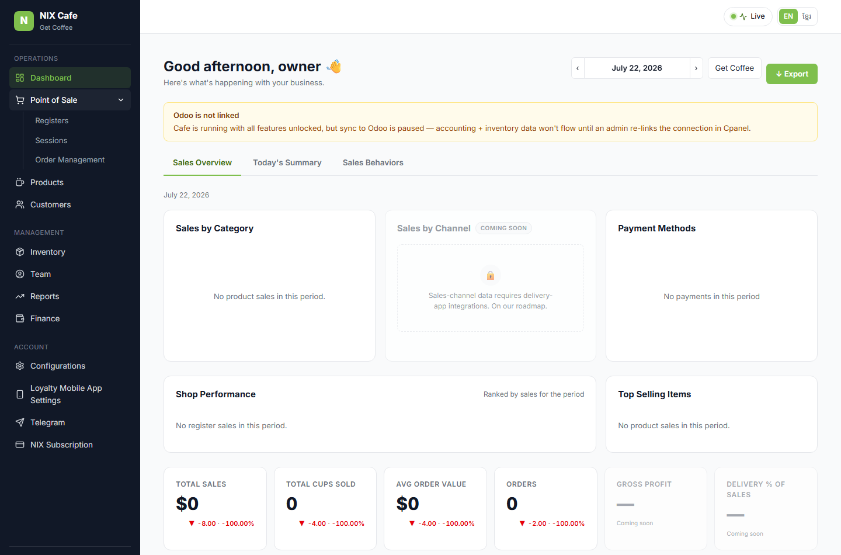Click the green Live status dot

tap(734, 16)
